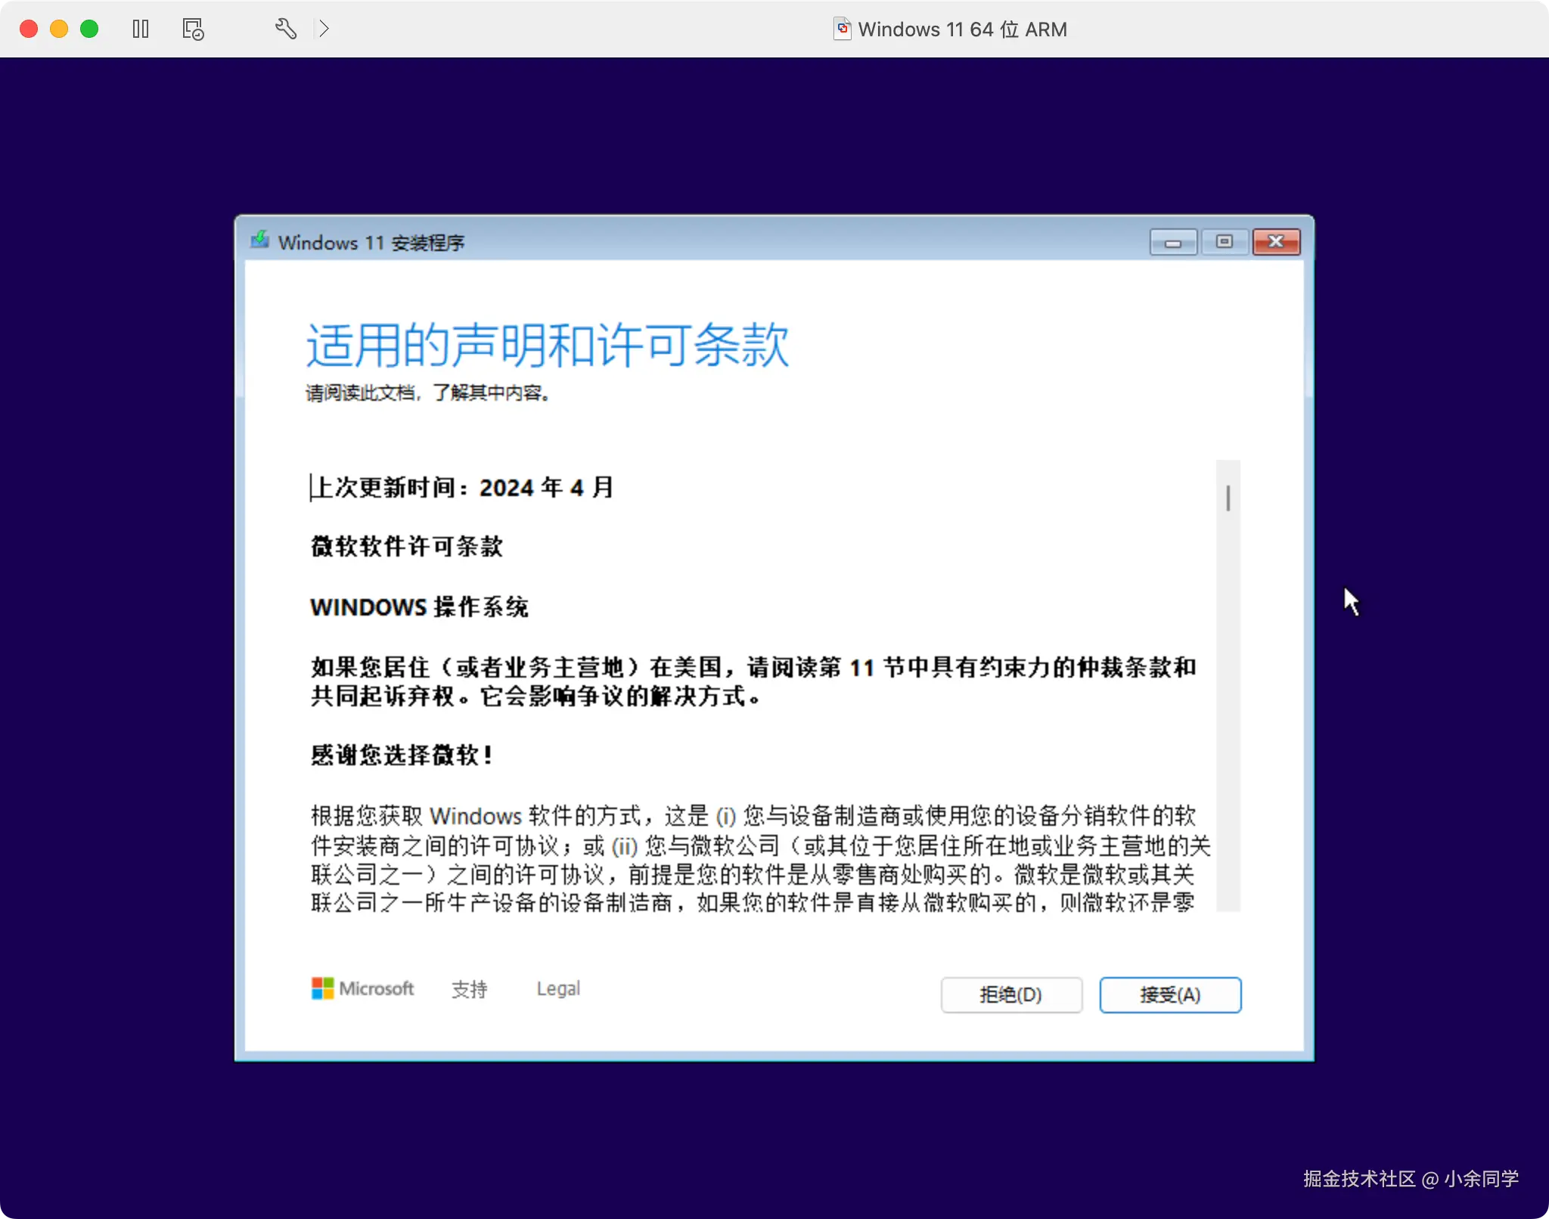Close the Windows 11 setup dialog
The width and height of the screenshot is (1549, 1219).
(x=1276, y=242)
